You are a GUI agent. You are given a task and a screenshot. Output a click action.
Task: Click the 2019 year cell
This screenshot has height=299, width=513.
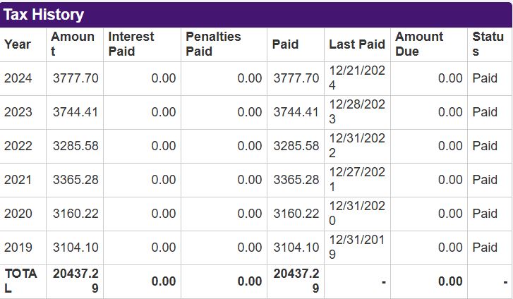[18, 248]
